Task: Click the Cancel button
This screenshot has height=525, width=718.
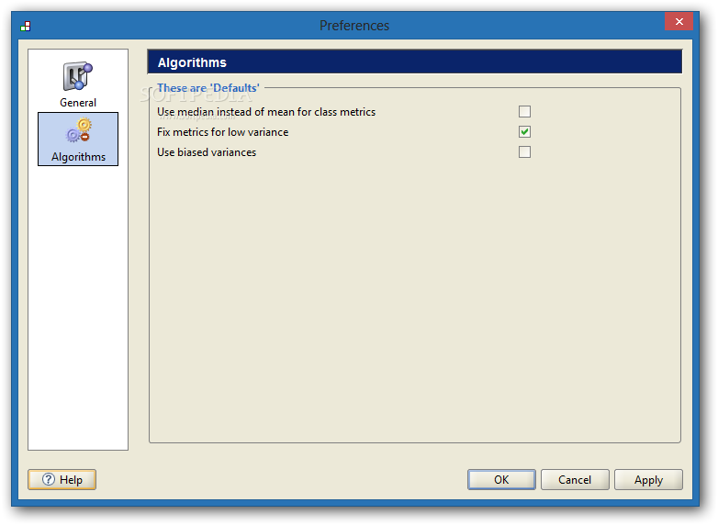Action: coord(575,479)
